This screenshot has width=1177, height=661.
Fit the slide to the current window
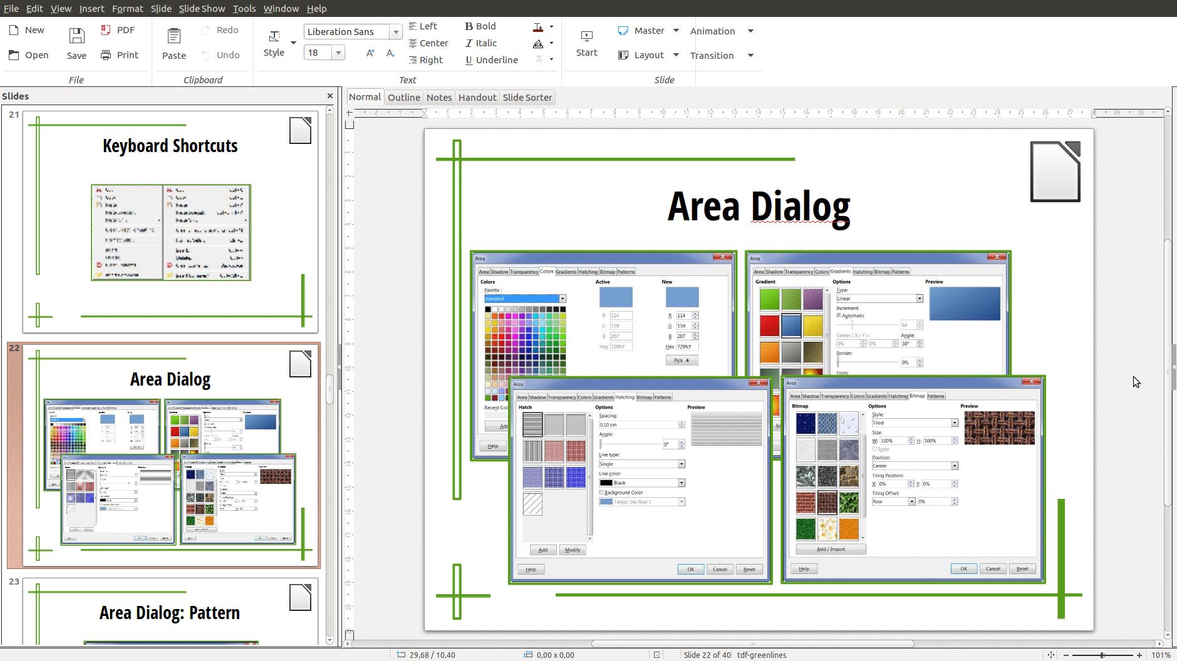pyautogui.click(x=1051, y=655)
